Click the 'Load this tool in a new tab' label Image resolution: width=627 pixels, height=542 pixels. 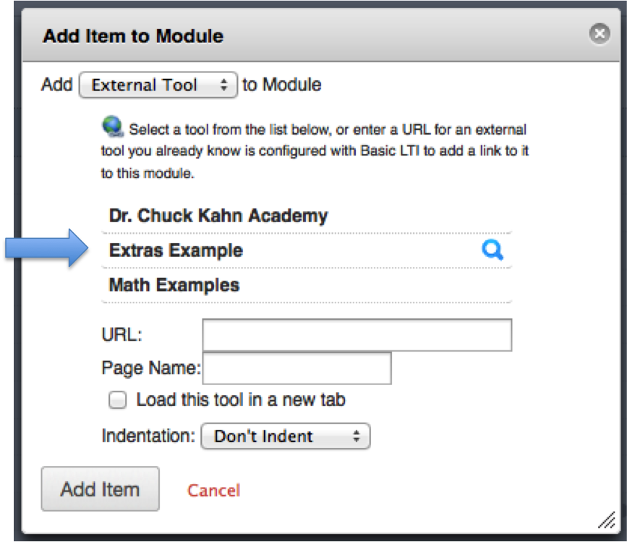click(x=240, y=399)
